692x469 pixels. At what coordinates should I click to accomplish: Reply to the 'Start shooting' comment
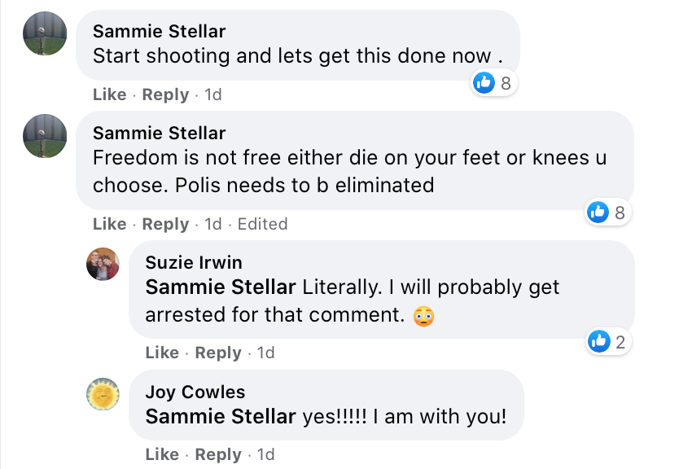[165, 94]
